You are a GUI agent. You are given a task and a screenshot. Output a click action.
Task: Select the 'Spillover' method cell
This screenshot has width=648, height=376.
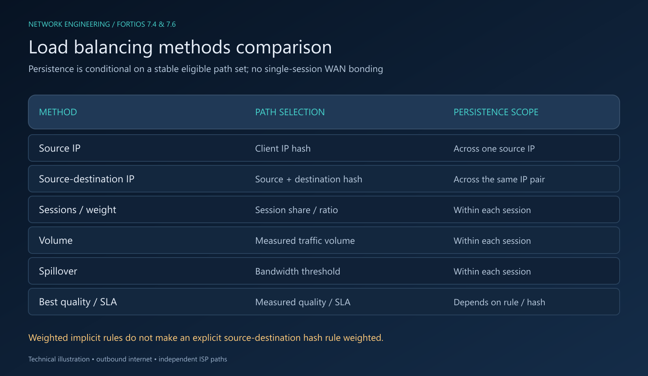click(58, 271)
